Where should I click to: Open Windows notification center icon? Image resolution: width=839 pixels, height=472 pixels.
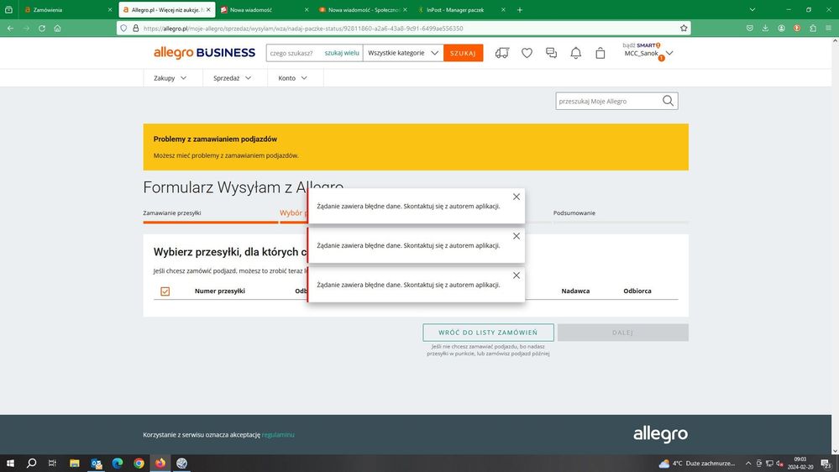[826, 464]
